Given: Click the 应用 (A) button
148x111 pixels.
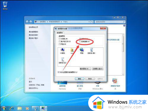Looking at the screenshot, I should tap(100, 79).
